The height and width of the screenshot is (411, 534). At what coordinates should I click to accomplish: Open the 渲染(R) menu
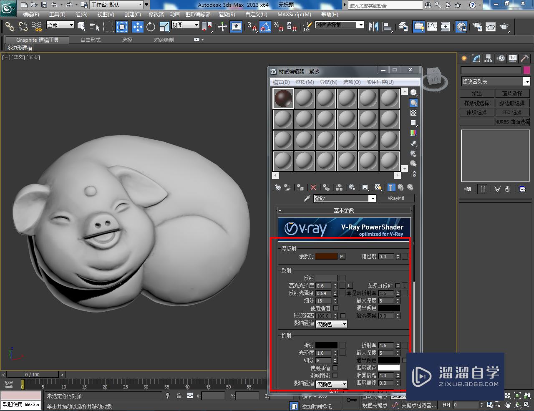point(227,14)
